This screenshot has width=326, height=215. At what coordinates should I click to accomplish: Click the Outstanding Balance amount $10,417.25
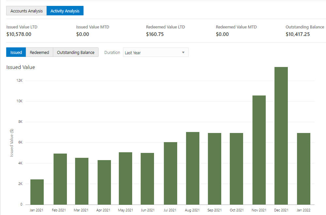point(298,34)
